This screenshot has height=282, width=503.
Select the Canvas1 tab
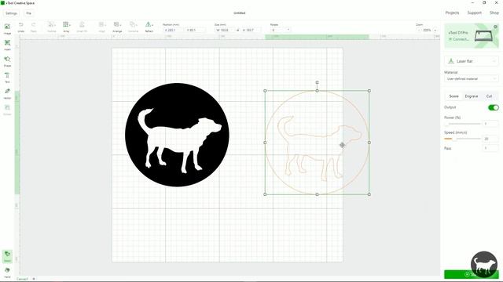23,279
